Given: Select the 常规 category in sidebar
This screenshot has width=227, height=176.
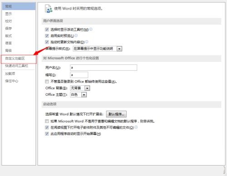Looking at the screenshot, I should pos(19,6).
